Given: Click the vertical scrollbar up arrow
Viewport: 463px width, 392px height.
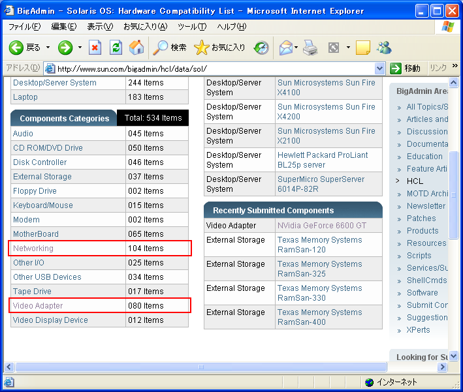Looking at the screenshot, I should pyautogui.click(x=454, y=82).
